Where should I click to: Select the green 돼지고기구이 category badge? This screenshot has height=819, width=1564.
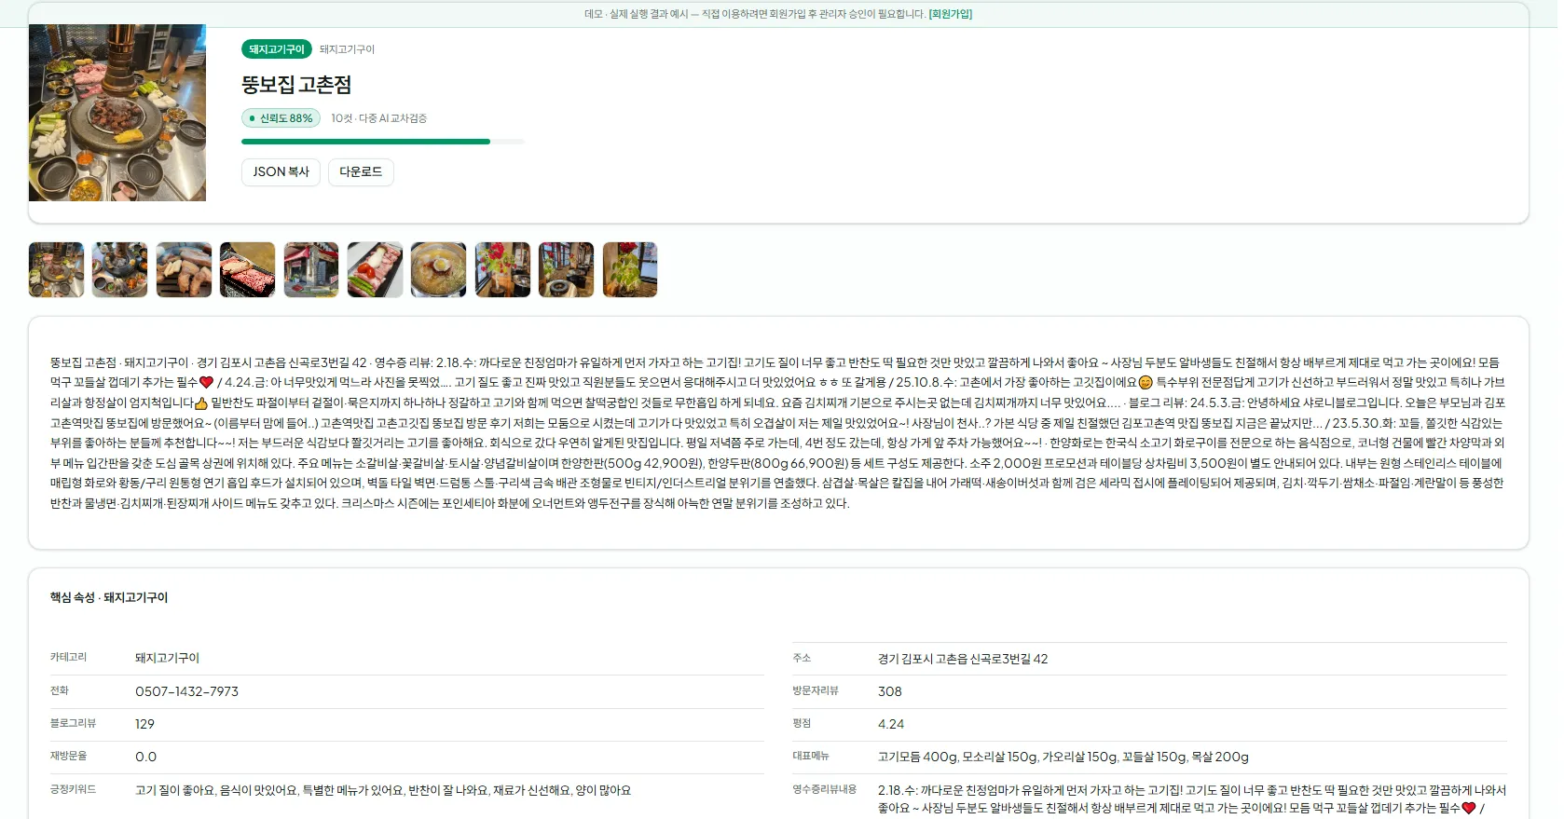pos(277,49)
